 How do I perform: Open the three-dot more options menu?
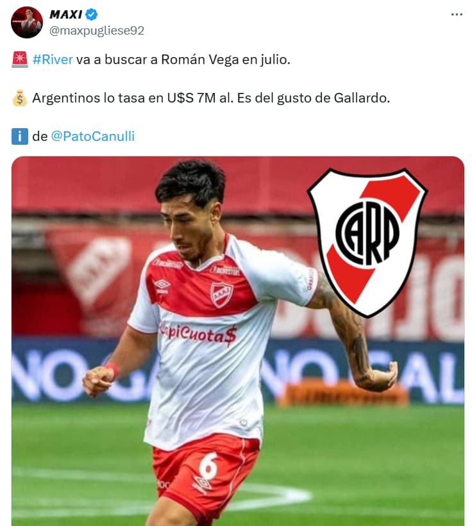[457, 15]
